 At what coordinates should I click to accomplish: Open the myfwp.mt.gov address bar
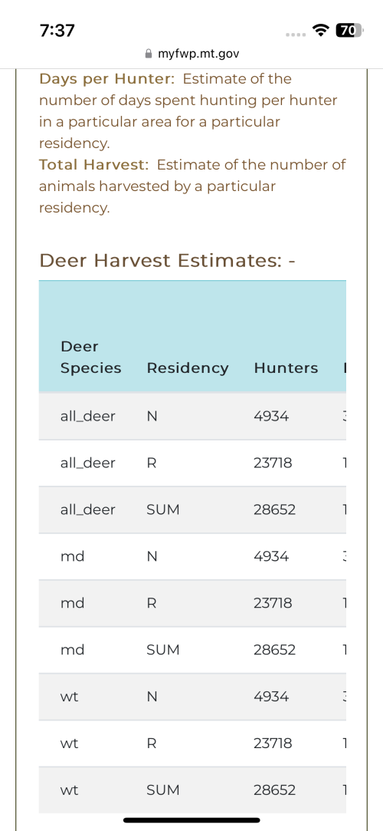pyautogui.click(x=191, y=54)
